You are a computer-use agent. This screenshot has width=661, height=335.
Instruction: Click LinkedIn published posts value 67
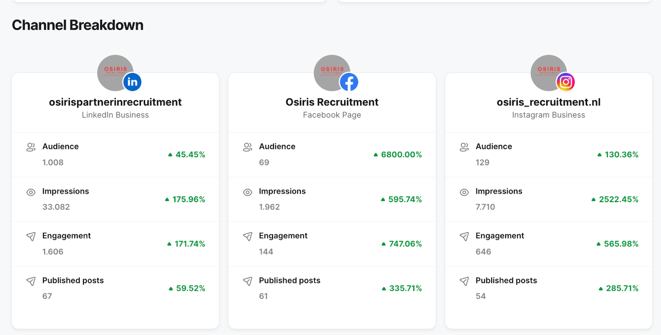coord(47,296)
